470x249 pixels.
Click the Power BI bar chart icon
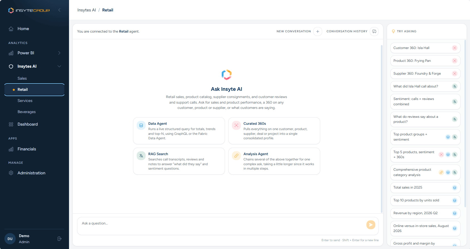(x=11, y=53)
